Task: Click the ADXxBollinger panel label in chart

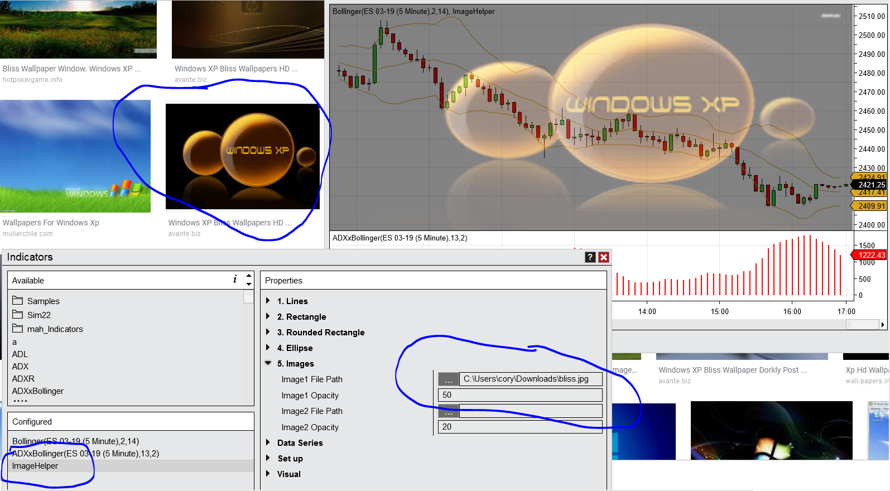Action: pyautogui.click(x=400, y=238)
